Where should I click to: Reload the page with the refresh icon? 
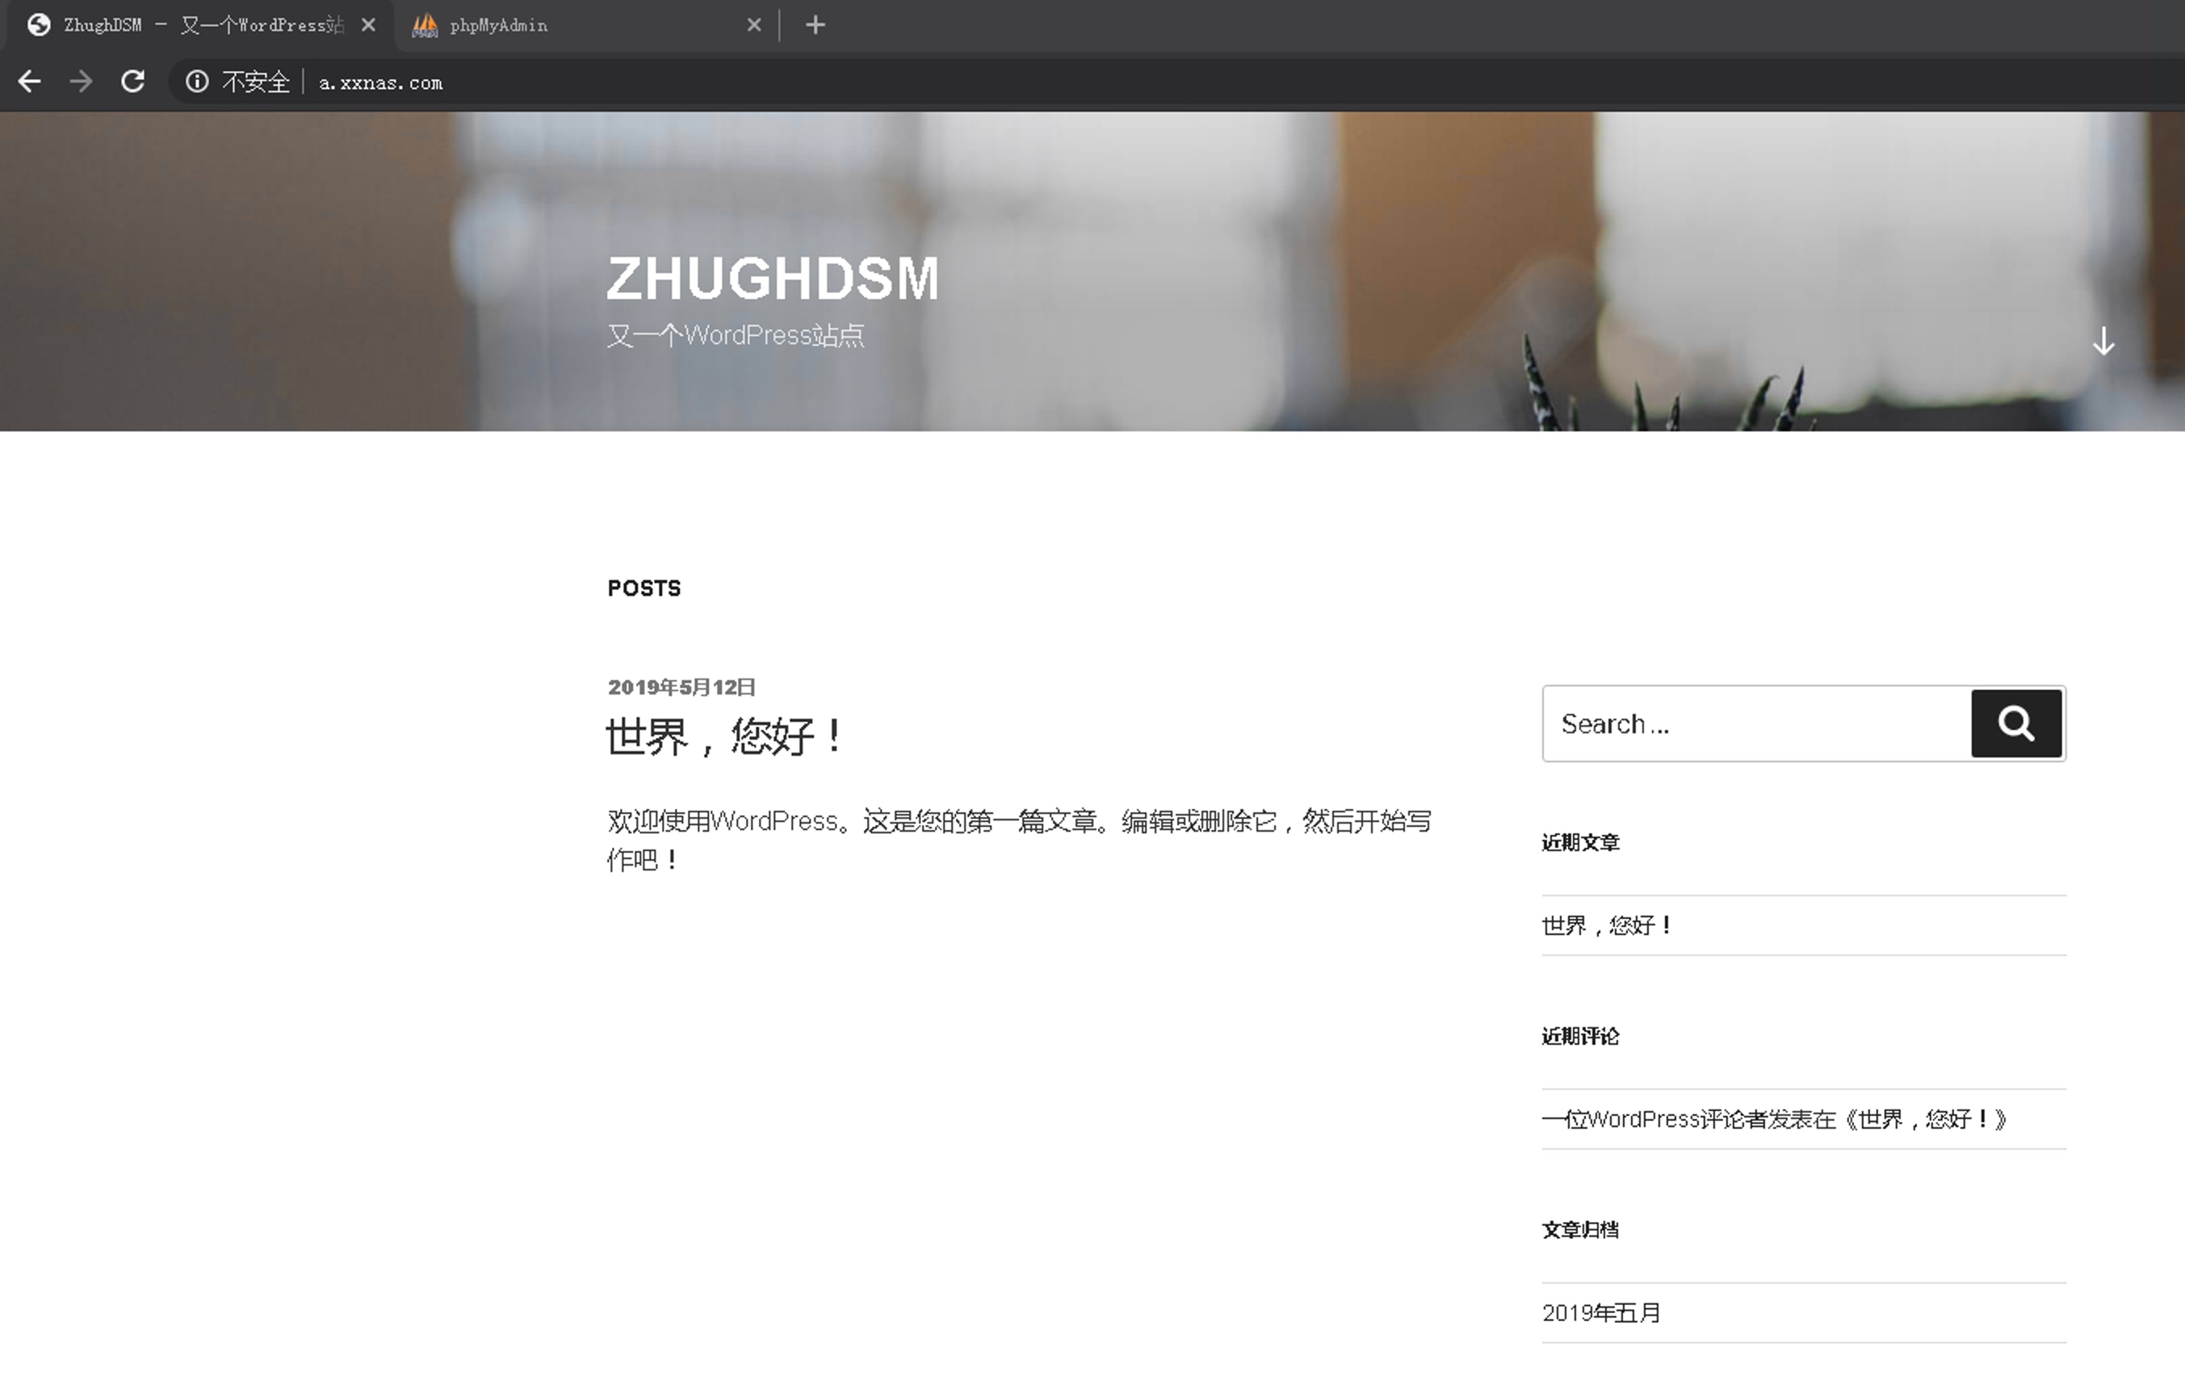[x=132, y=82]
